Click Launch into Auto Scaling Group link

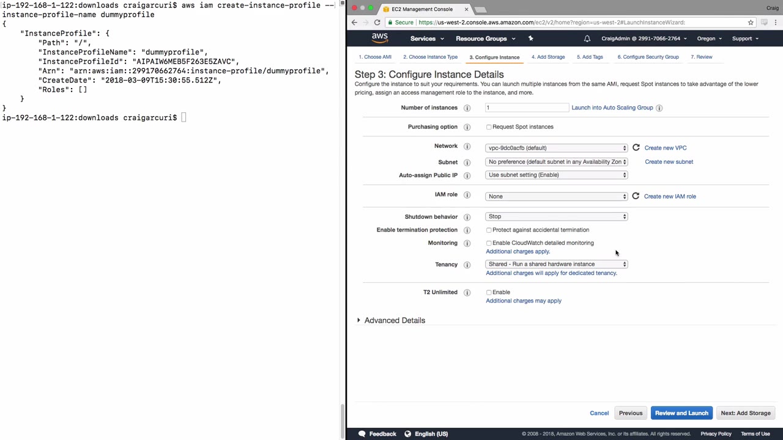point(612,108)
